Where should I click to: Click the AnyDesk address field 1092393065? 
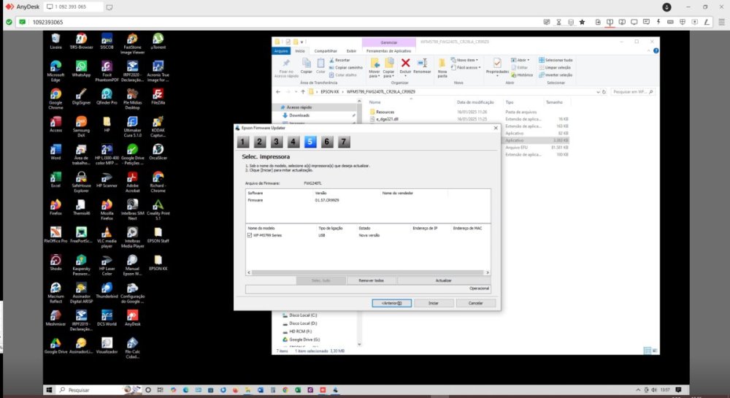click(280, 22)
